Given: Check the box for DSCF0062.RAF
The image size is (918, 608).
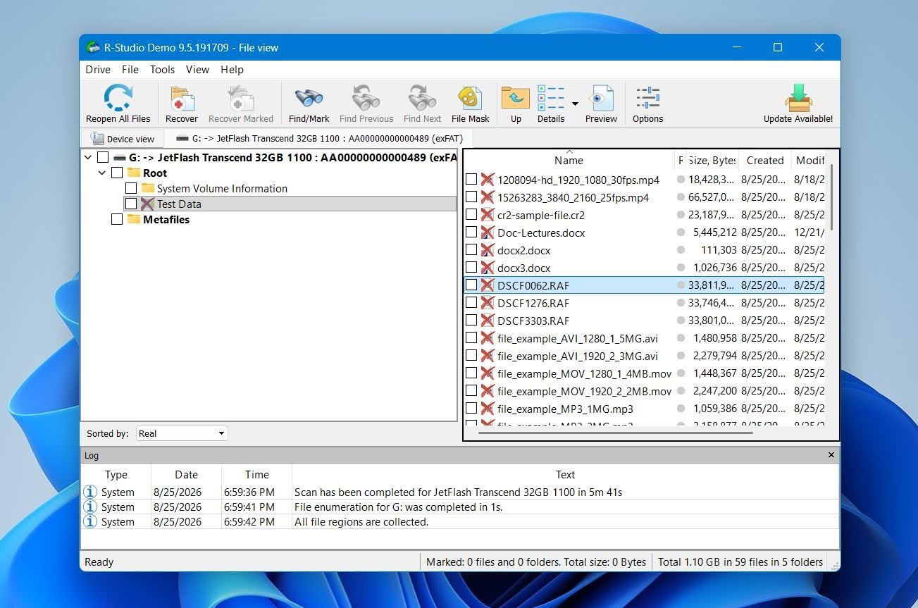Looking at the screenshot, I should click(x=471, y=285).
